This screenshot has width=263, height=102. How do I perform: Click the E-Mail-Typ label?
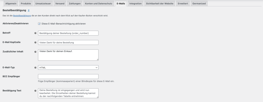9,67
